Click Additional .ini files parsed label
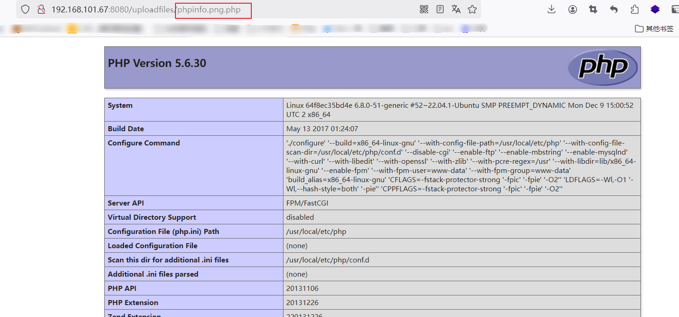 (153, 274)
